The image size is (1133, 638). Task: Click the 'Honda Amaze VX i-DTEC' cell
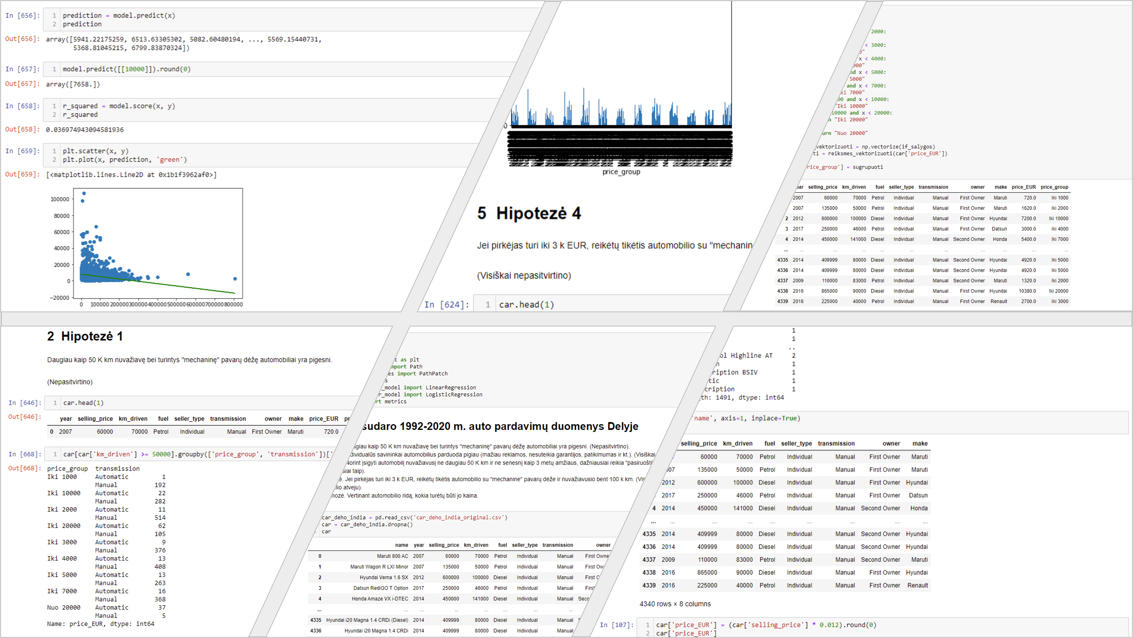pos(380,598)
